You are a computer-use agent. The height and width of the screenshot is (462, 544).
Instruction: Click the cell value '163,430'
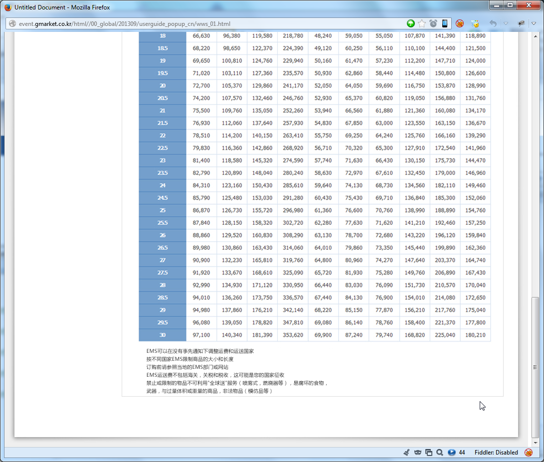(x=262, y=248)
